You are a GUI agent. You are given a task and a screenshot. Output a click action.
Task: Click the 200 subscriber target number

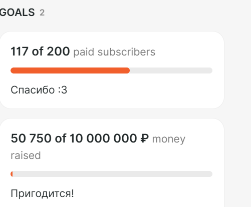(x=58, y=51)
